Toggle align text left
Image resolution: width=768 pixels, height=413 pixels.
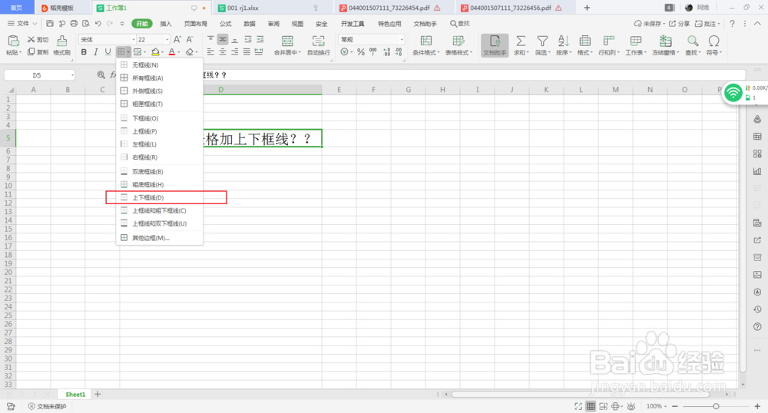tap(210, 52)
